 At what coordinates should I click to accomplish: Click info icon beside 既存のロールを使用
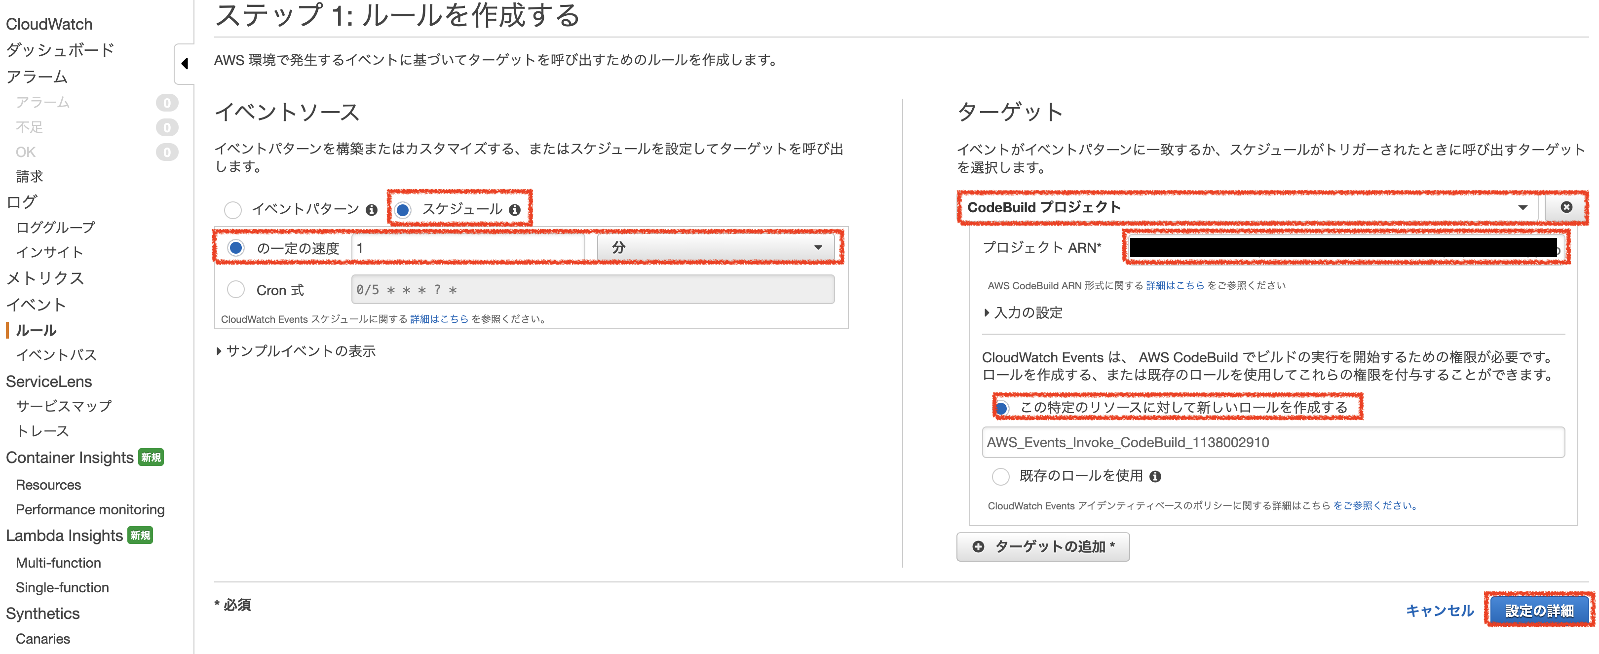pyautogui.click(x=1155, y=476)
